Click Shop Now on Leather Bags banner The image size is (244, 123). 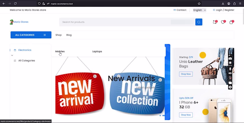point(186,74)
